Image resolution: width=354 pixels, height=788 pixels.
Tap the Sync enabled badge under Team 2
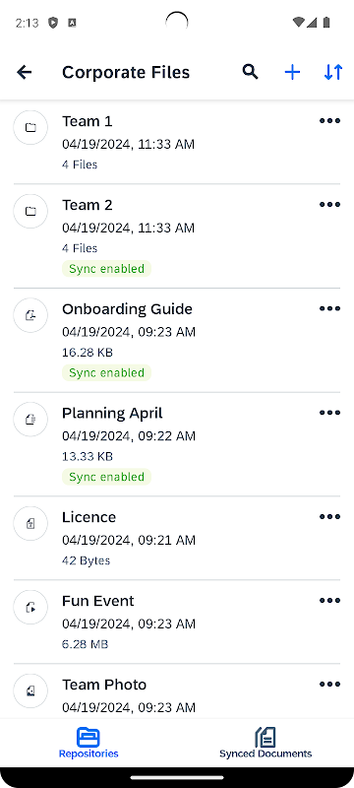(106, 269)
